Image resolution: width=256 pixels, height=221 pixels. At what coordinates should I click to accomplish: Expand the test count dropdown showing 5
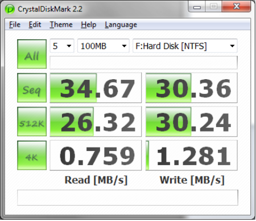click(62, 46)
